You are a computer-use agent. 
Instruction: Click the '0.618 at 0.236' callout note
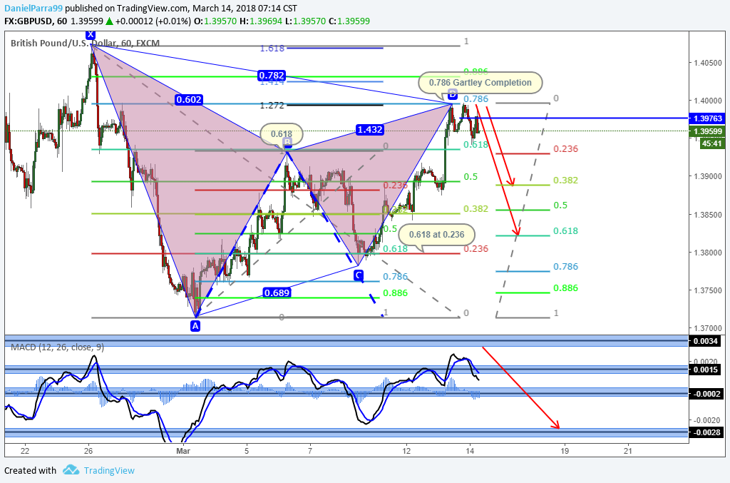437,234
